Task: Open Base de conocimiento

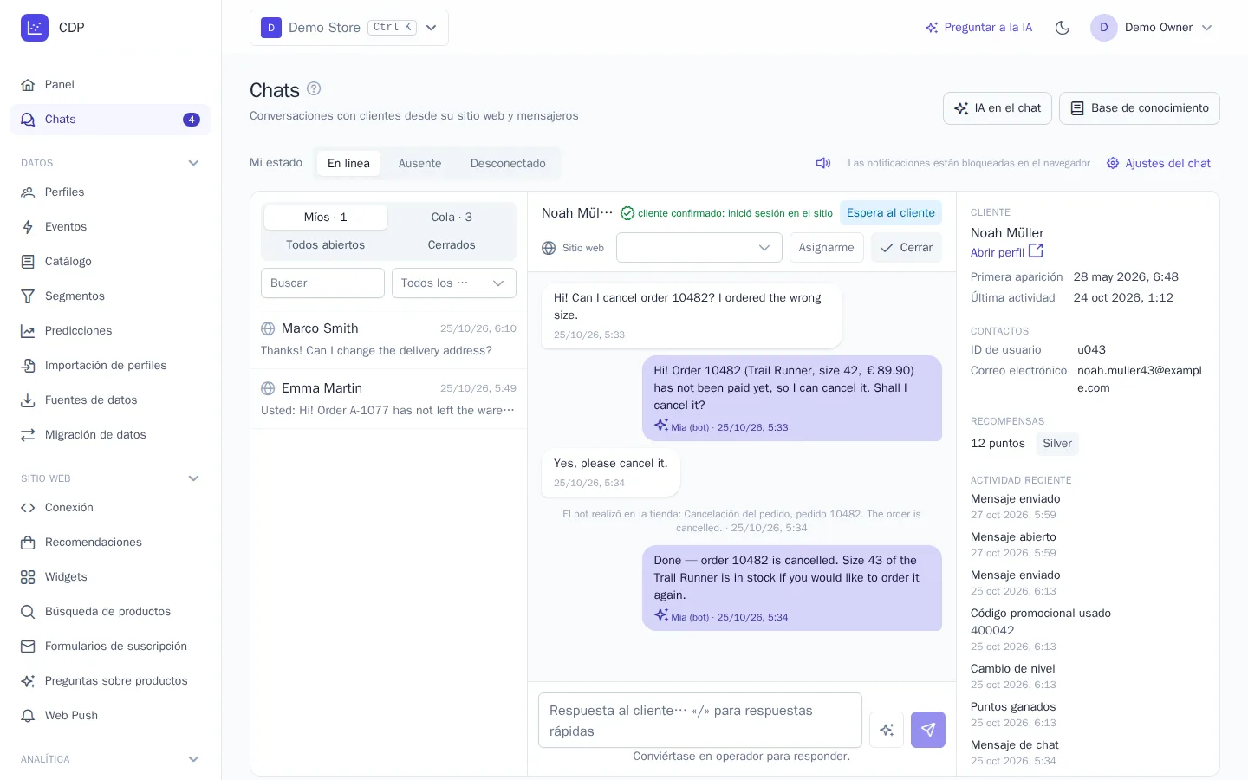Action: coord(1140,108)
